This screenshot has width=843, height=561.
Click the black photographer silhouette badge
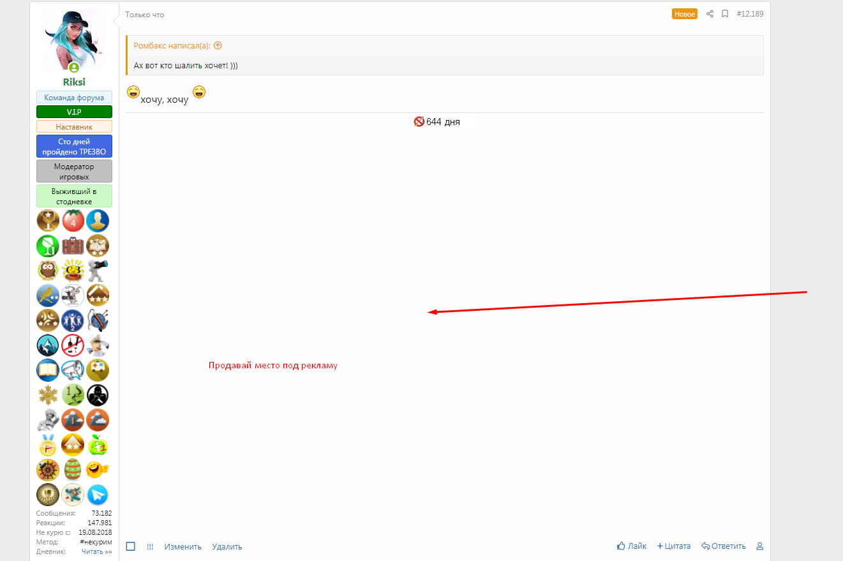coord(98,395)
